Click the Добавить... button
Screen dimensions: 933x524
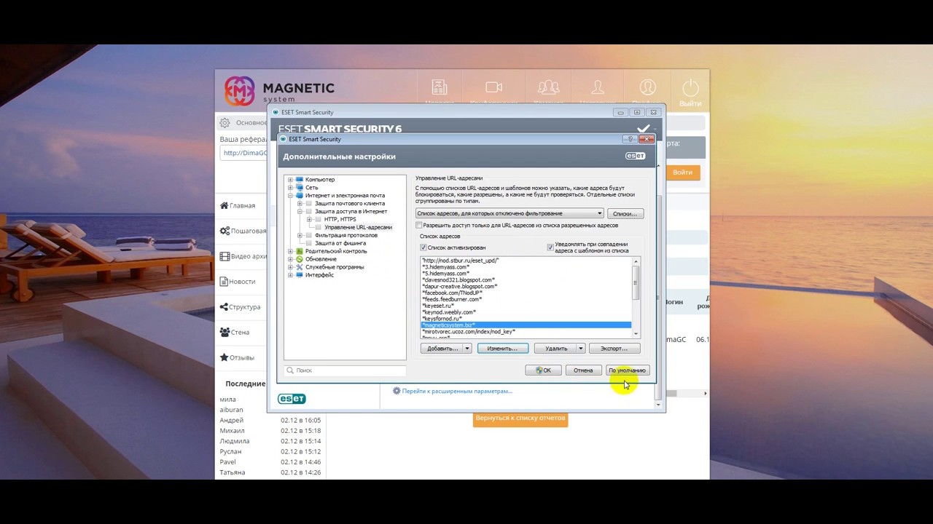442,349
